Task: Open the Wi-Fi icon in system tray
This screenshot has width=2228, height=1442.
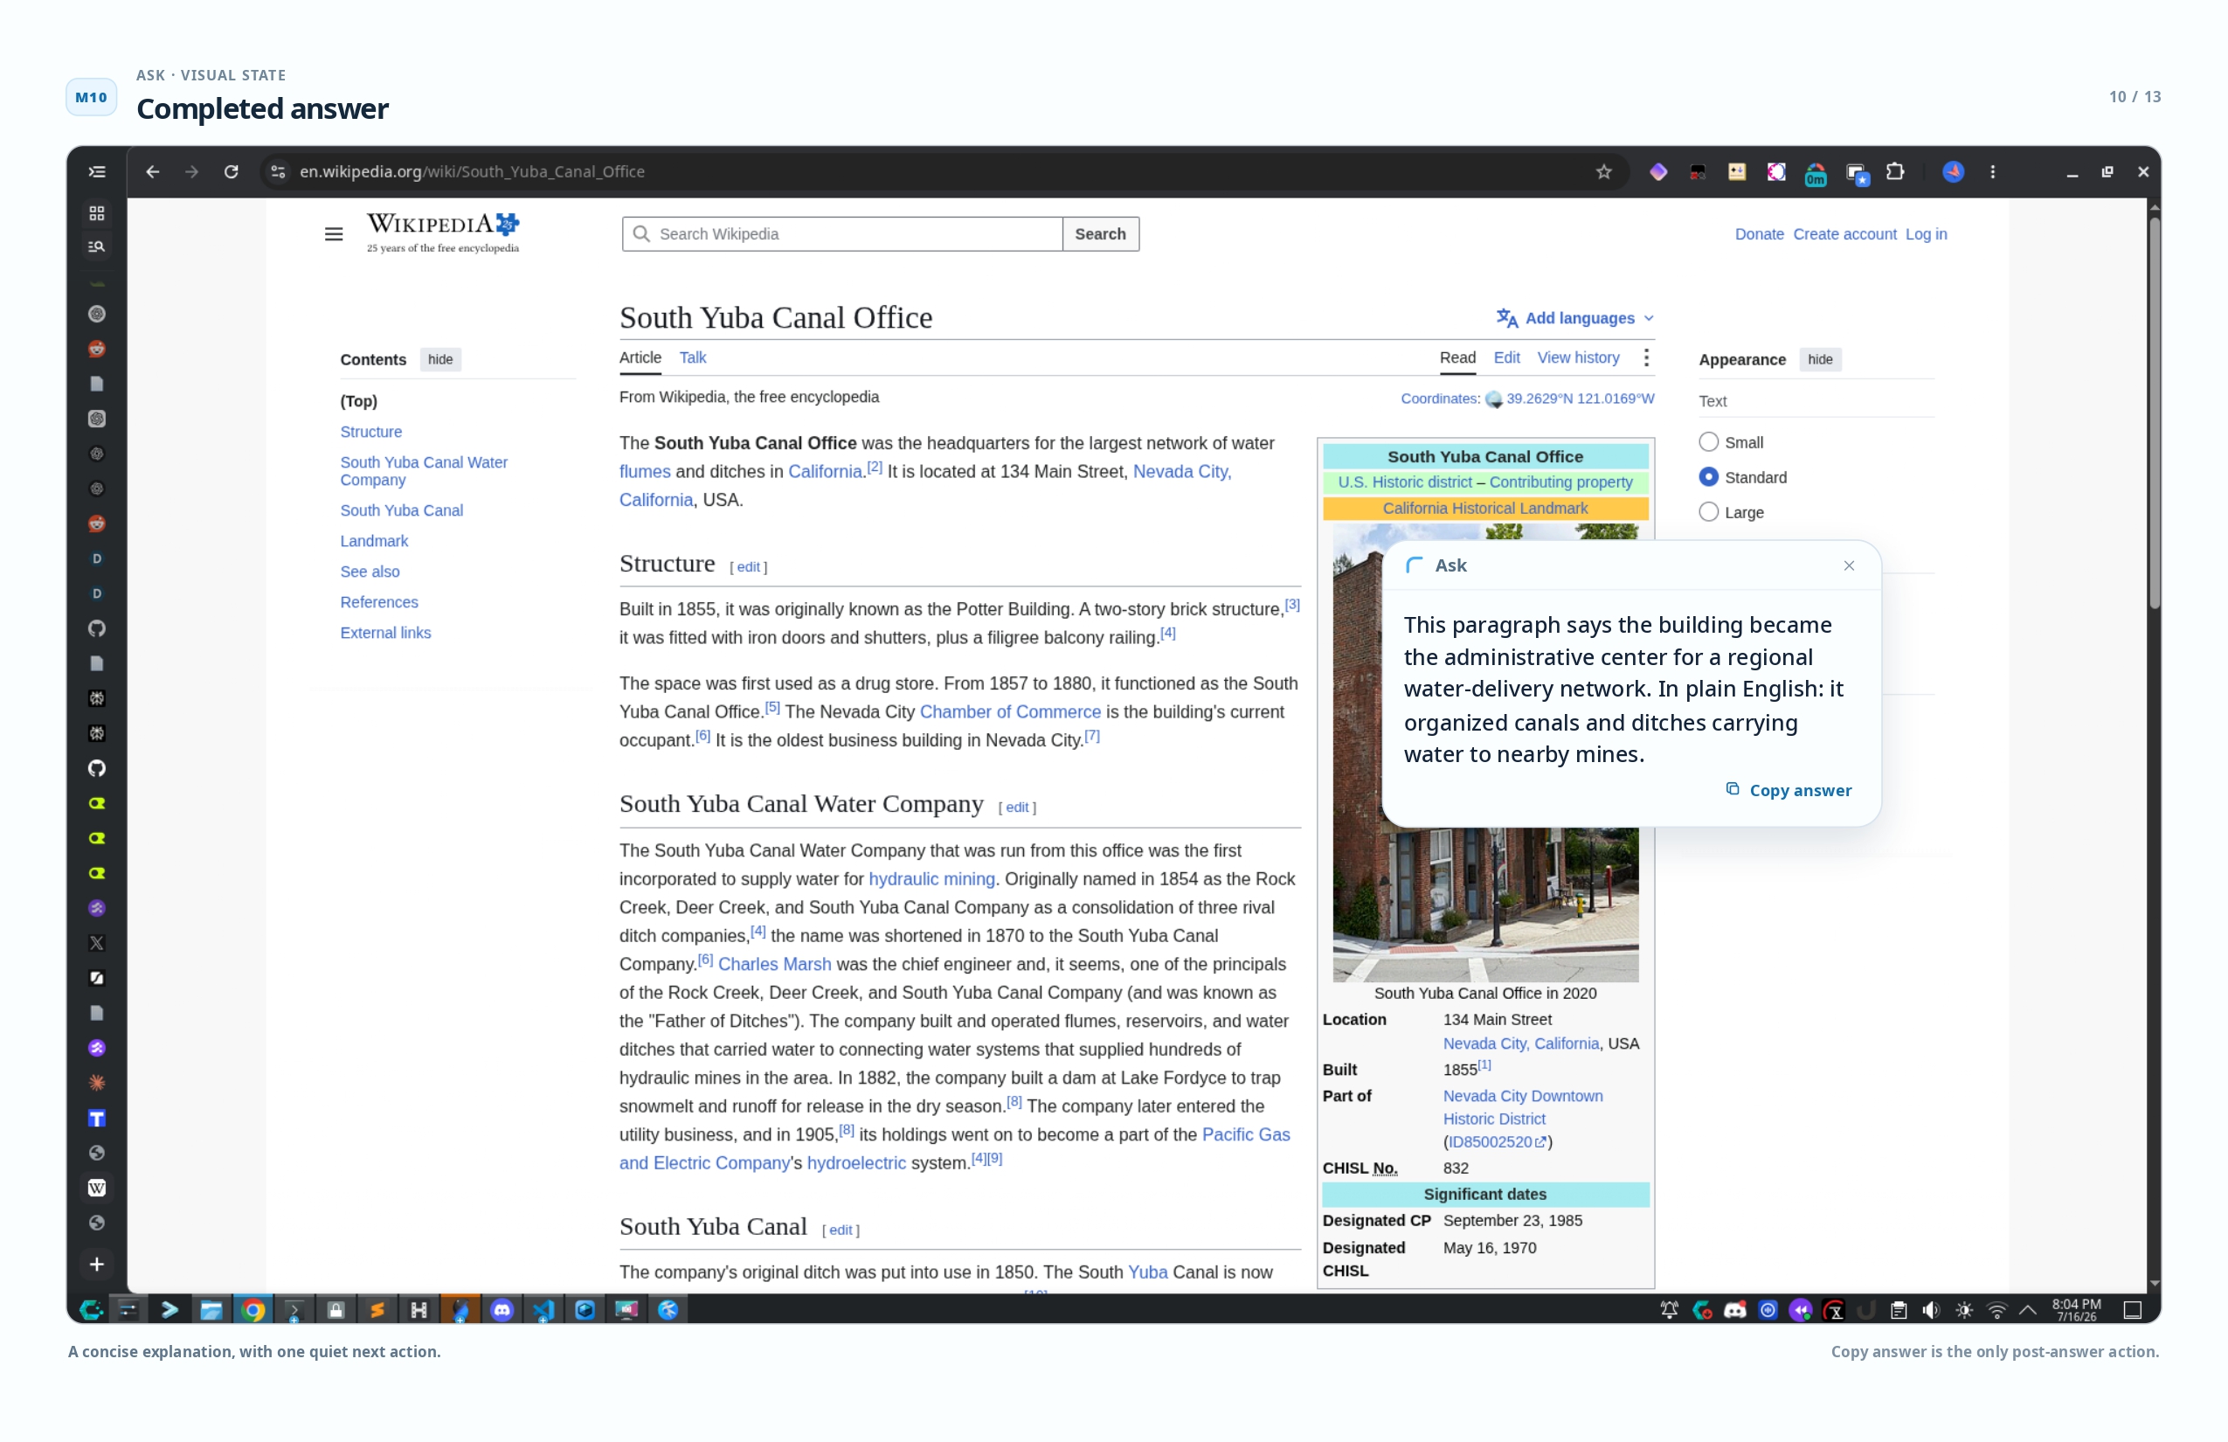Action: (1996, 1310)
